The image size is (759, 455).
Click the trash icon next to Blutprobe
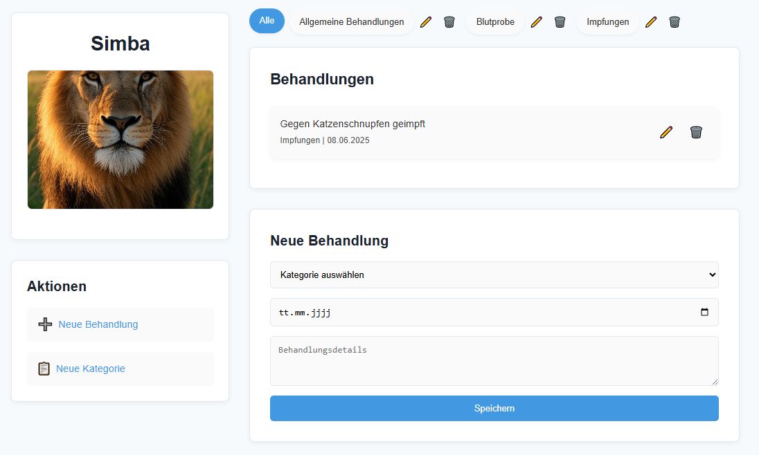tap(560, 22)
